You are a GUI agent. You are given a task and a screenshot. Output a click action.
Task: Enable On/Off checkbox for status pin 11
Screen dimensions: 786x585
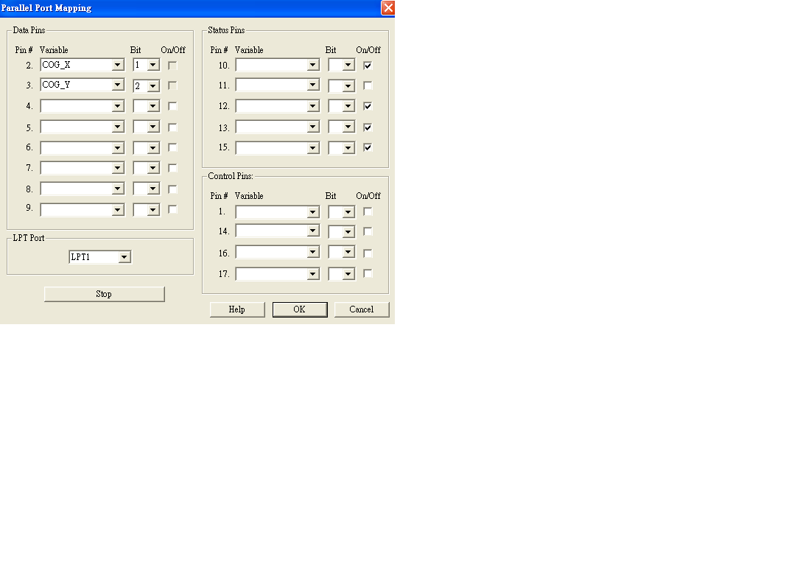pos(368,85)
